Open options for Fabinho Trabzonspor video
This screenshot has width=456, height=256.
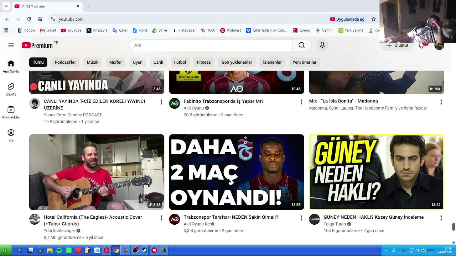tap(301, 102)
